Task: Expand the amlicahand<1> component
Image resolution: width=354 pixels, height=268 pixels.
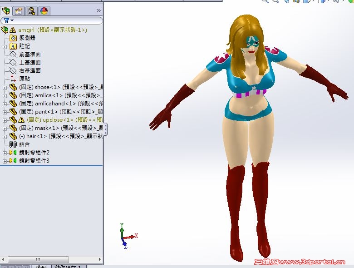Action: point(5,104)
